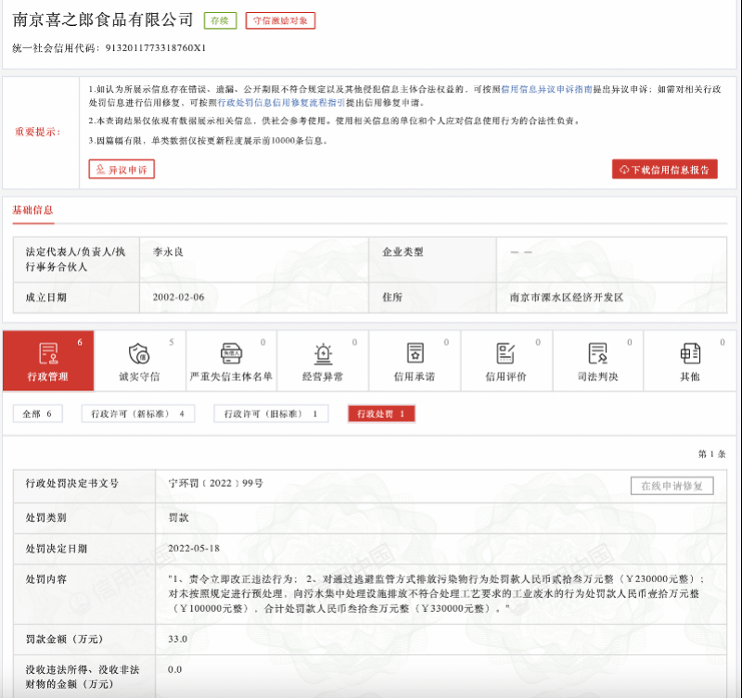
Task: Select the 经营异常 alarm icon
Action: pos(323,353)
